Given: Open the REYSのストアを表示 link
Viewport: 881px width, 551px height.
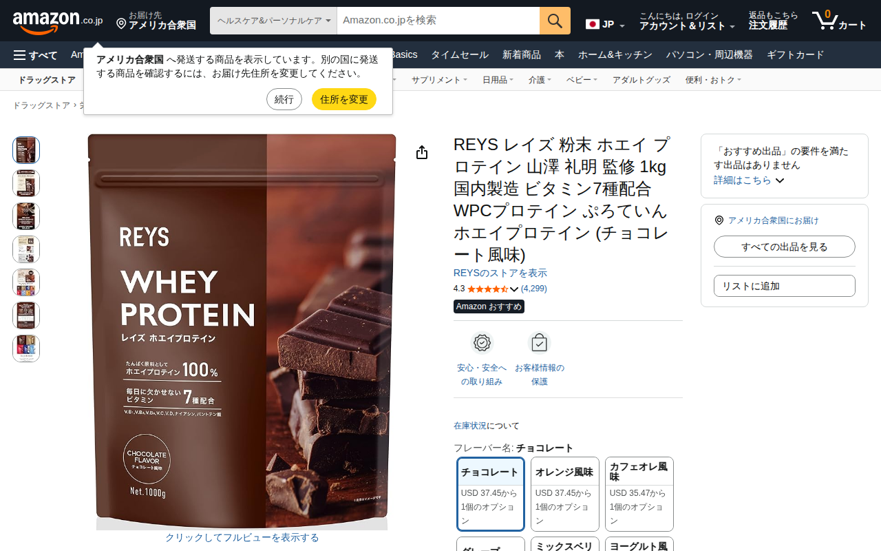Looking at the screenshot, I should 500,273.
